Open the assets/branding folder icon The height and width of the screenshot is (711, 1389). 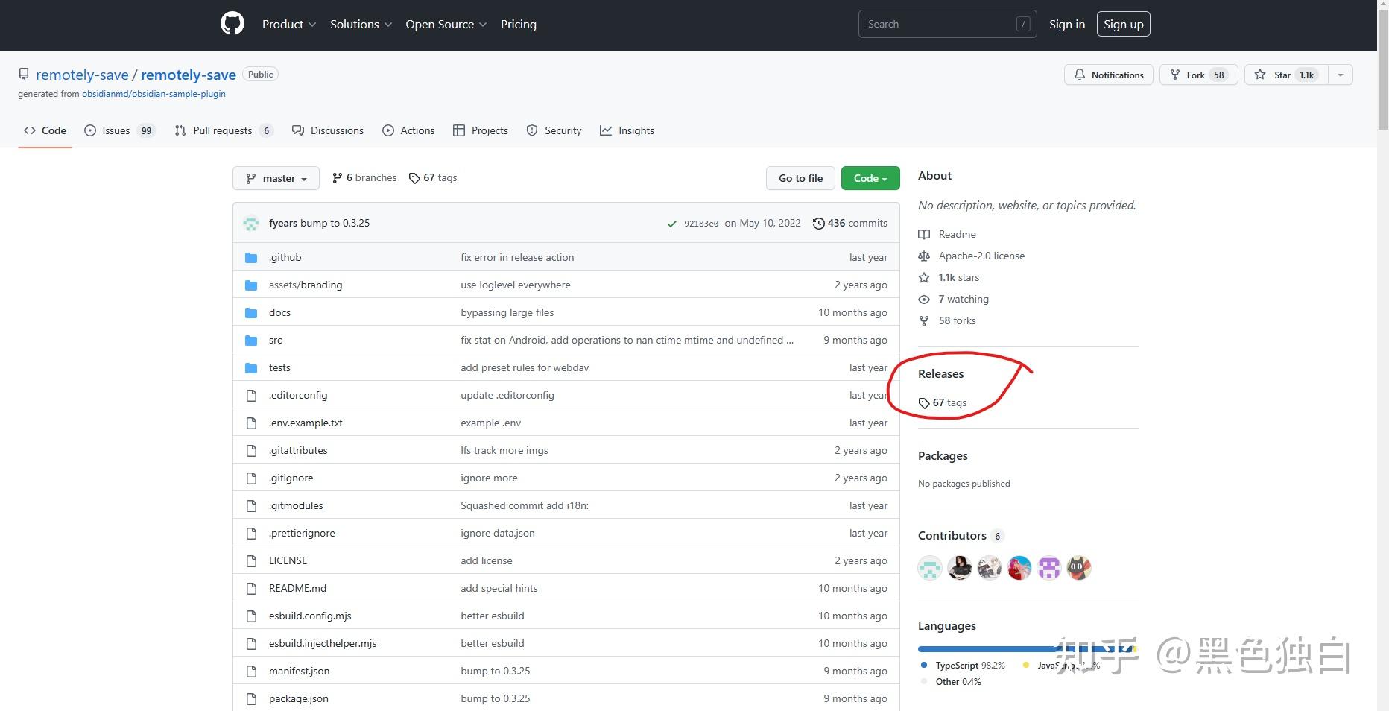coord(251,285)
